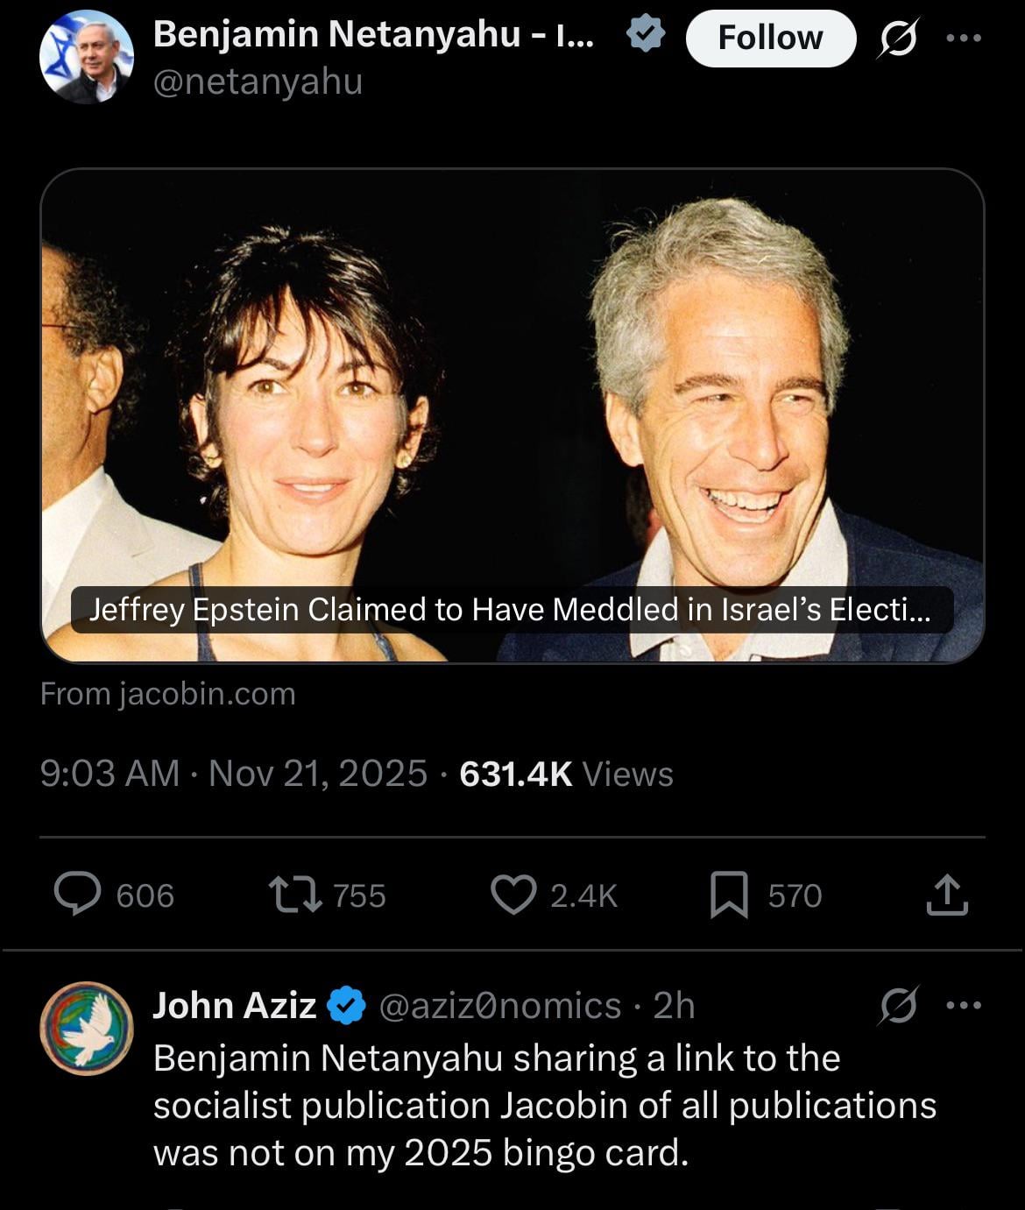The width and height of the screenshot is (1025, 1210).
Task: Open Grok icon on John Aziz reply
Action: pos(898,1005)
